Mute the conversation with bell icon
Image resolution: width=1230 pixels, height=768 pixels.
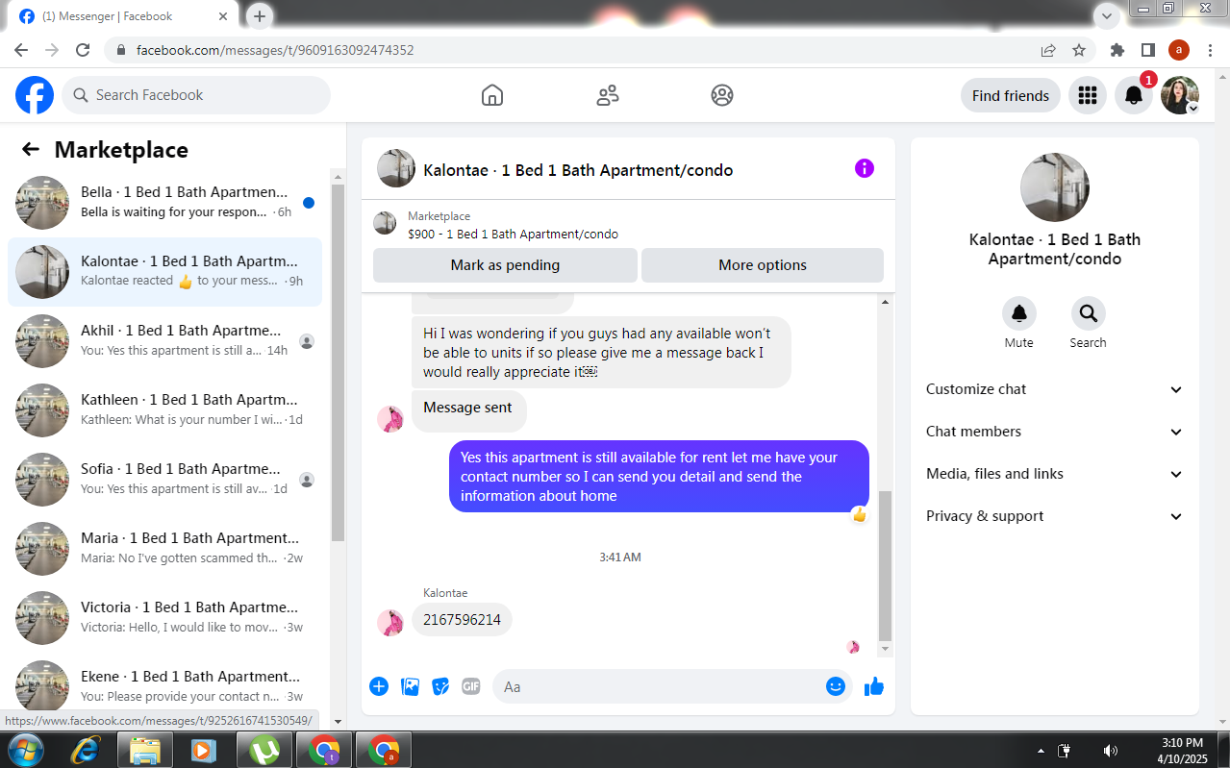click(1019, 313)
